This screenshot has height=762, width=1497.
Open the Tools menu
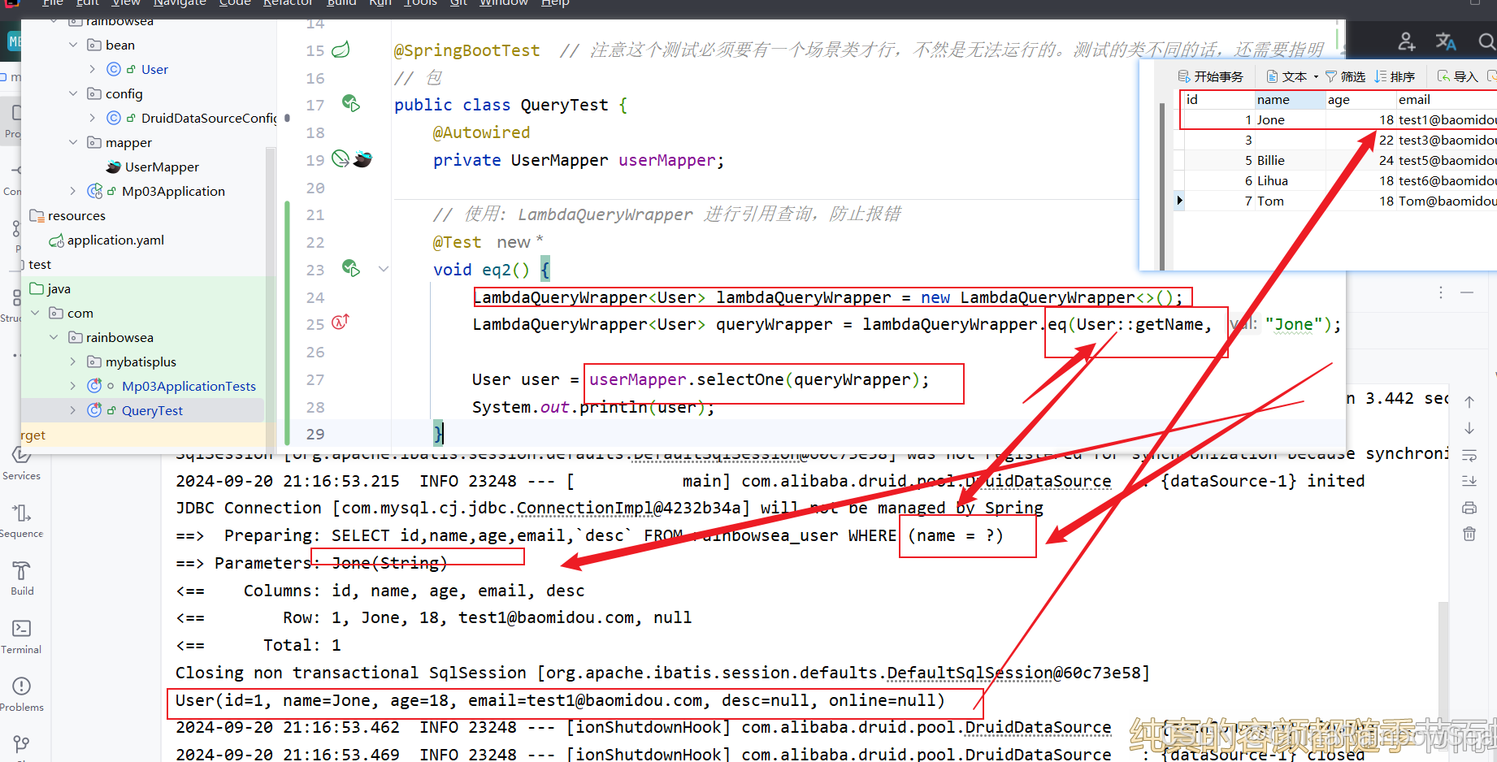420,3
